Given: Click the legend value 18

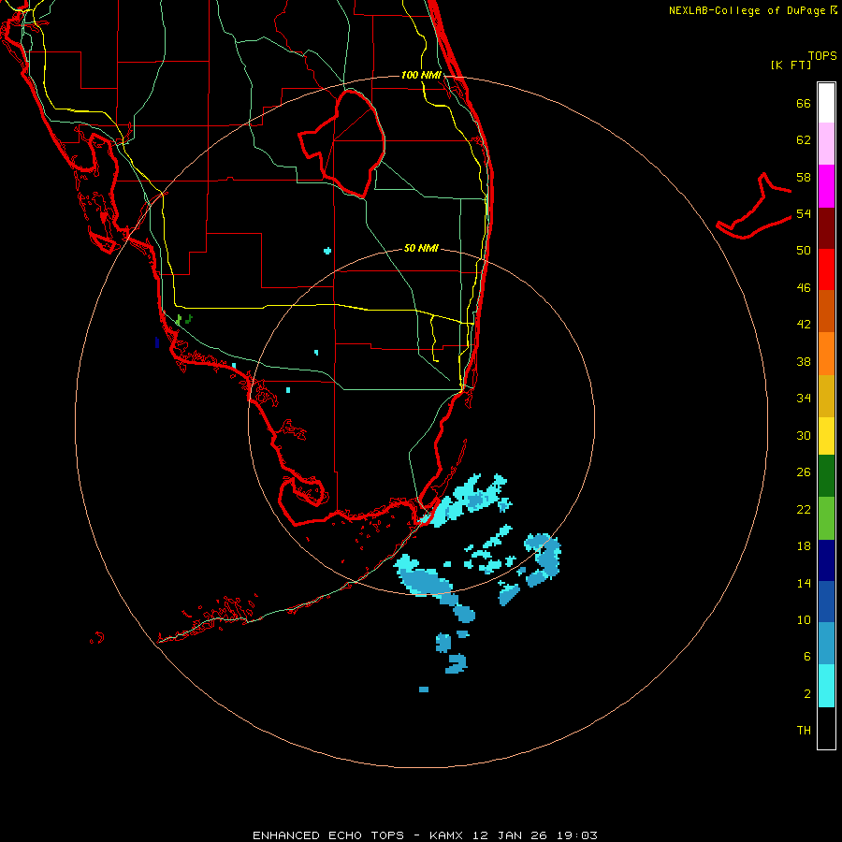Looking at the screenshot, I should (x=804, y=546).
